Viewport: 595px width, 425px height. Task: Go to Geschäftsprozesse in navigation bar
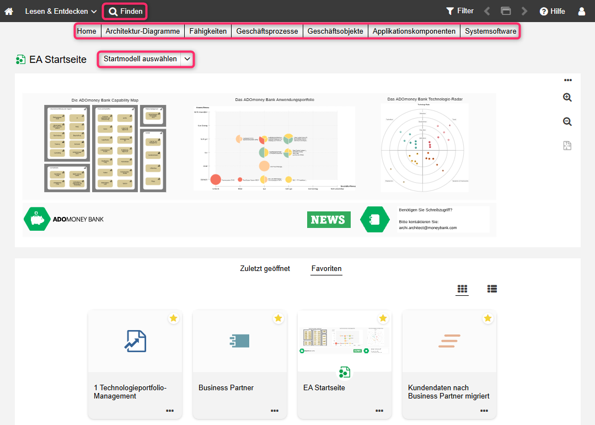(x=267, y=31)
